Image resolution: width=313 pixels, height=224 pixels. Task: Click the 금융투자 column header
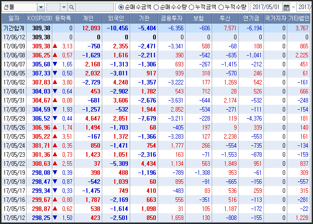click(x=172, y=19)
